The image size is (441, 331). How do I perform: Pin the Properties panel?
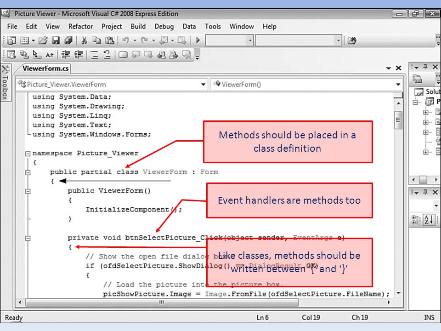point(425,192)
